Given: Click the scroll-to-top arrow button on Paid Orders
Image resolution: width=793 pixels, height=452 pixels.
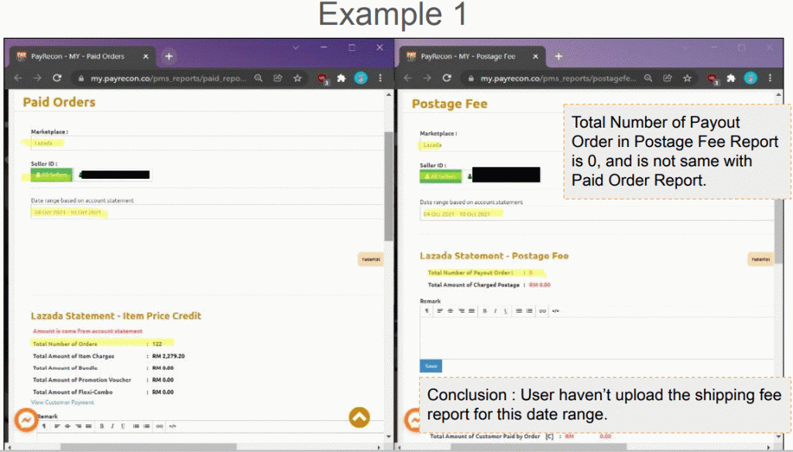Looking at the screenshot, I should click(x=359, y=418).
